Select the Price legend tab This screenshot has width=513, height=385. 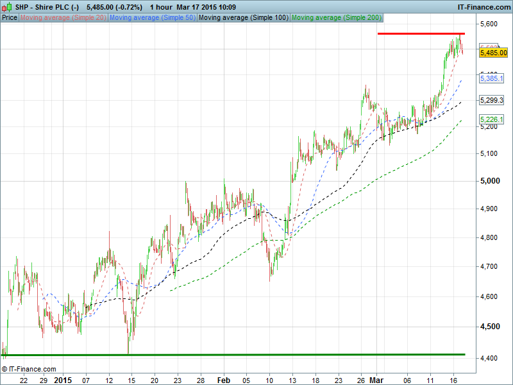point(10,17)
